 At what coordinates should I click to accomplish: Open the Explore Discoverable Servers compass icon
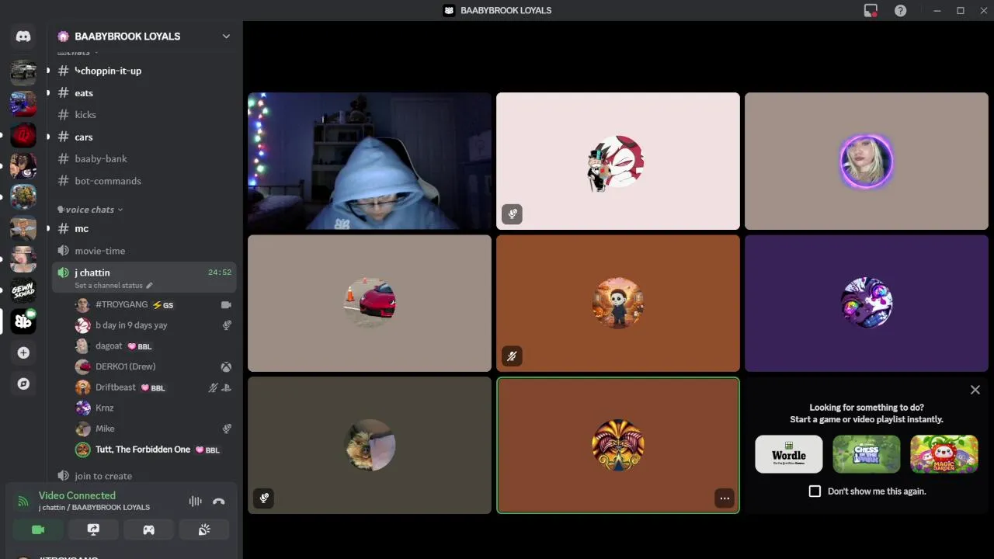(x=23, y=384)
